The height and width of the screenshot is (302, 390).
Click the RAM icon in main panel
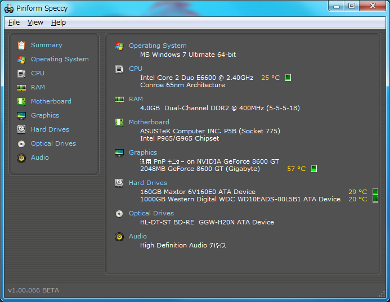(119, 100)
